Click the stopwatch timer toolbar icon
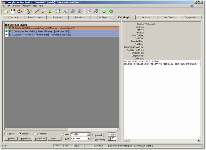 pyautogui.click(x=58, y=11)
